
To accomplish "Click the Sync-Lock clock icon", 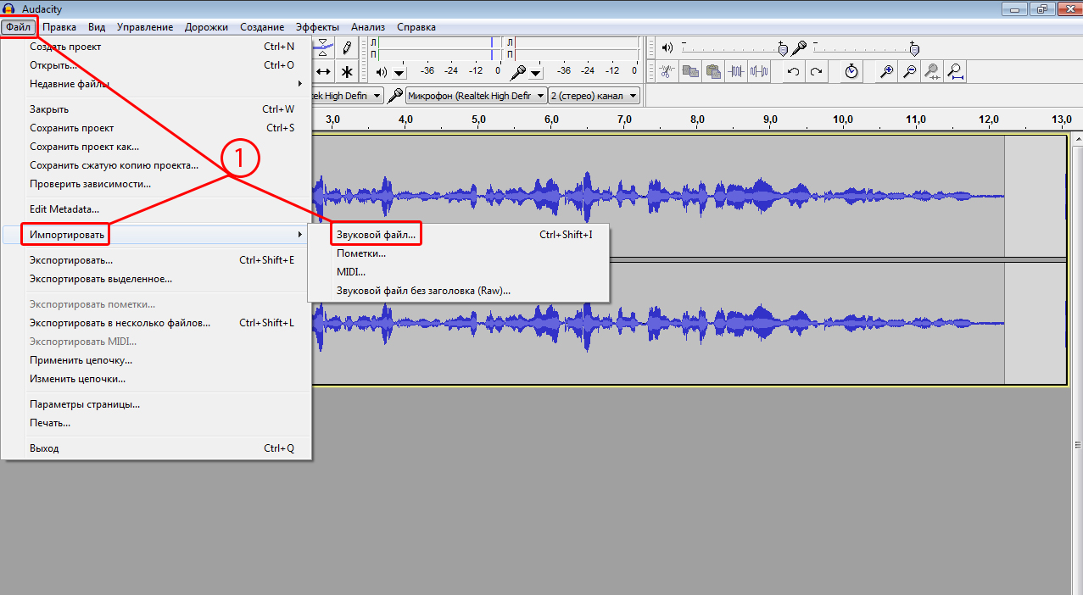I will pyautogui.click(x=851, y=71).
